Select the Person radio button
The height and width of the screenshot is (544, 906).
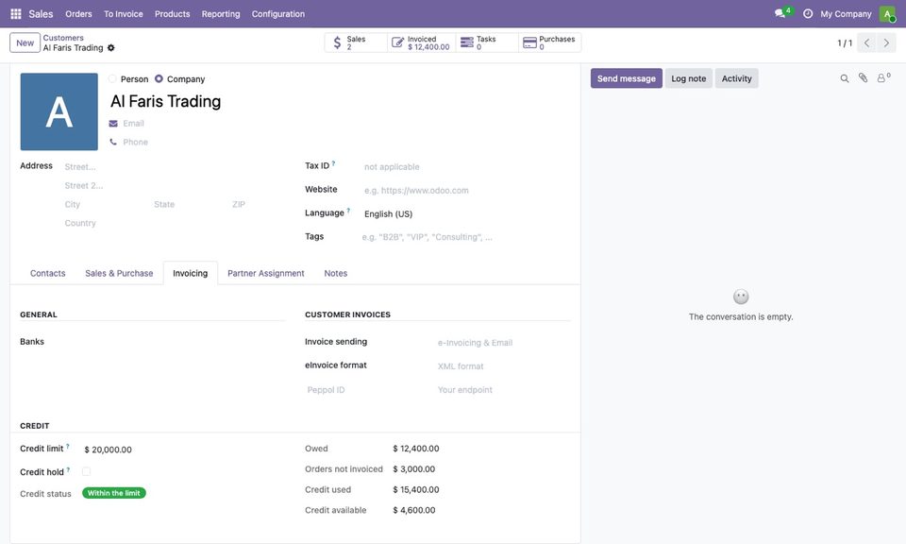click(112, 79)
